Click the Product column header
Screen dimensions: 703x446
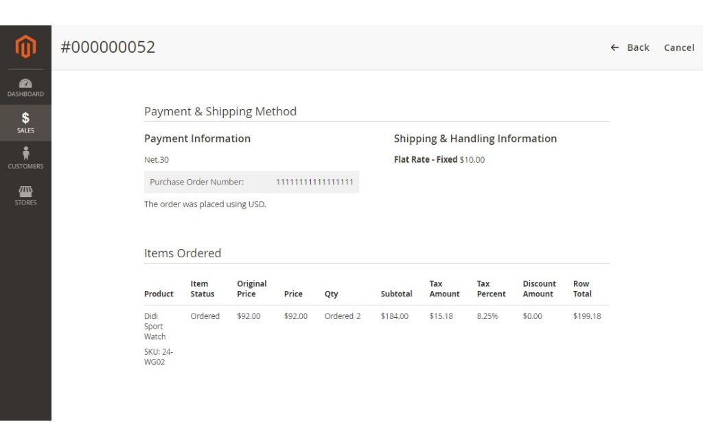pos(159,294)
